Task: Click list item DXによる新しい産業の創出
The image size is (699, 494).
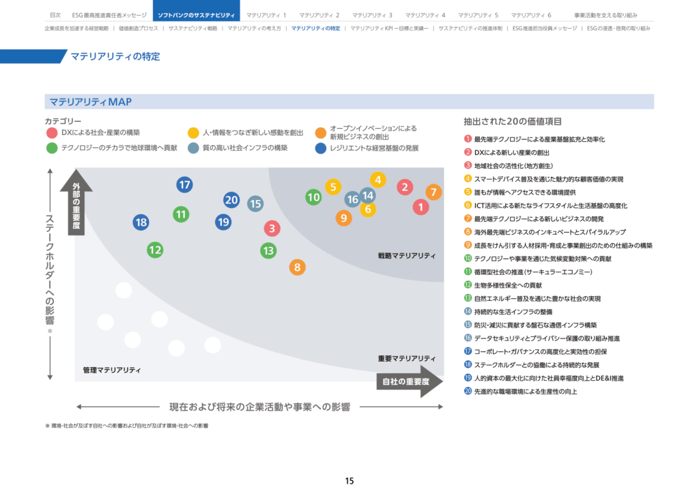Action: (507, 152)
